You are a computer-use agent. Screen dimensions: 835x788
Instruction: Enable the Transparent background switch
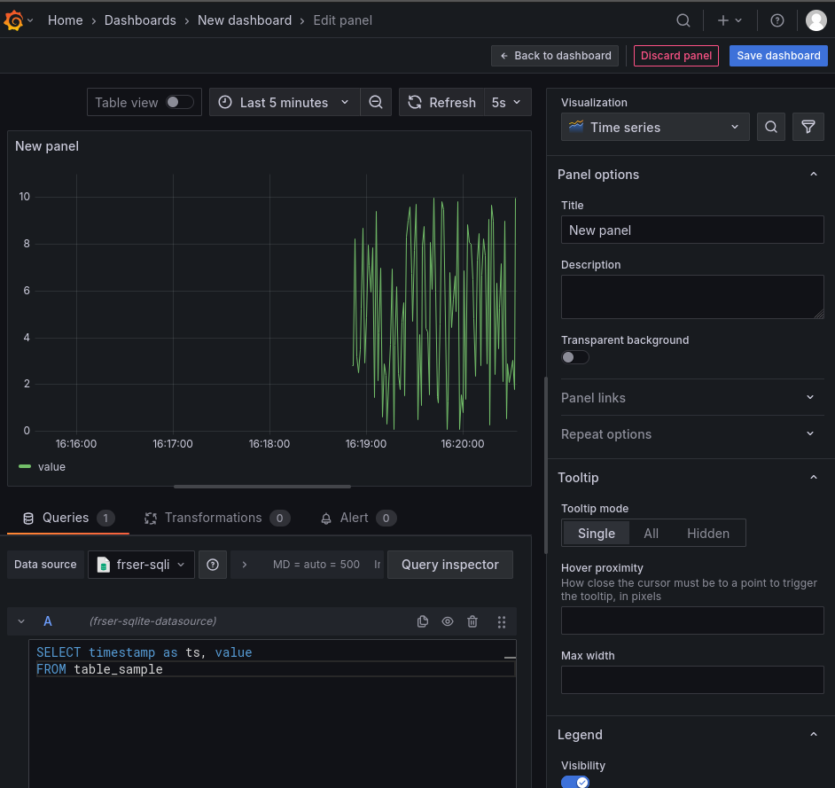[x=574, y=357]
